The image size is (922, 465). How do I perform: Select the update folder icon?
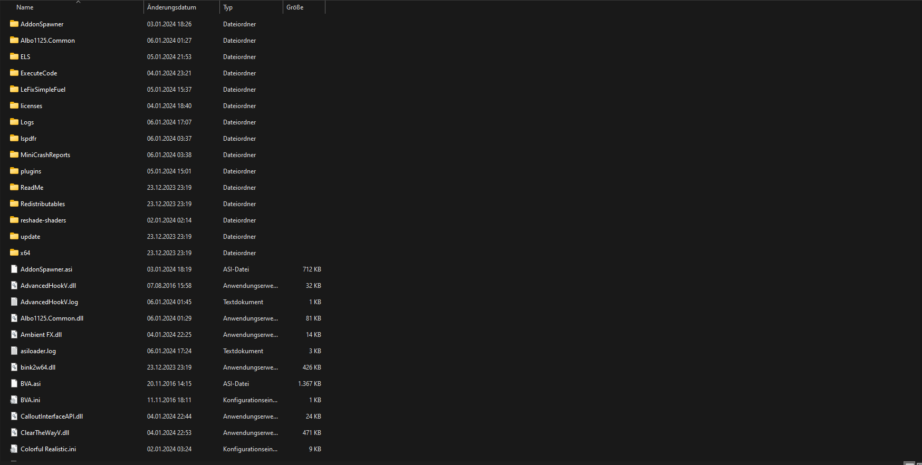14,236
